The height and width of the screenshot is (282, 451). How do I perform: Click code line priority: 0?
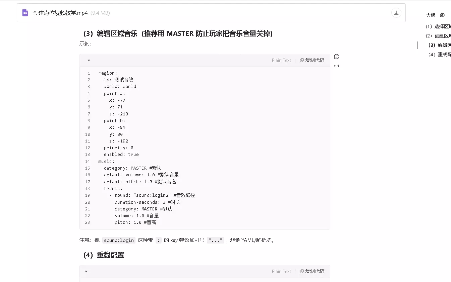point(118,148)
